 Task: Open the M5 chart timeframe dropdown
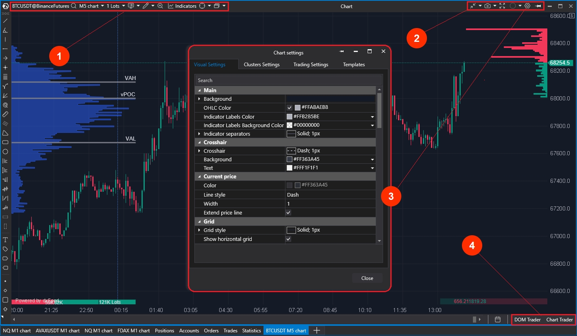click(91, 6)
